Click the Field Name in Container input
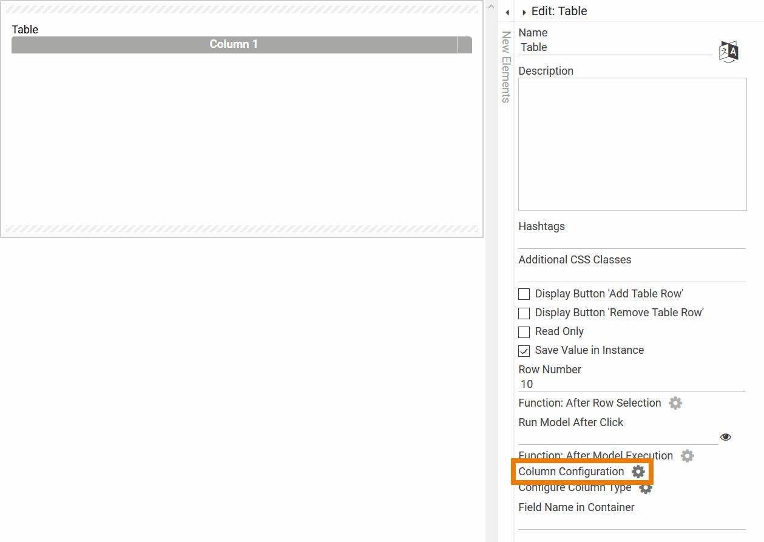 click(x=632, y=522)
